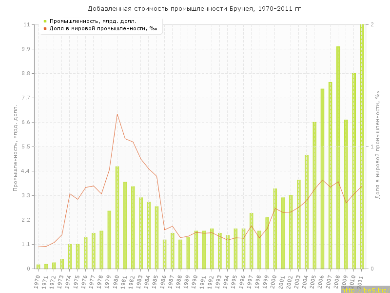Select the tallest bar for 2011
Viewport: 390px width, 293px height.
[x=362, y=146]
